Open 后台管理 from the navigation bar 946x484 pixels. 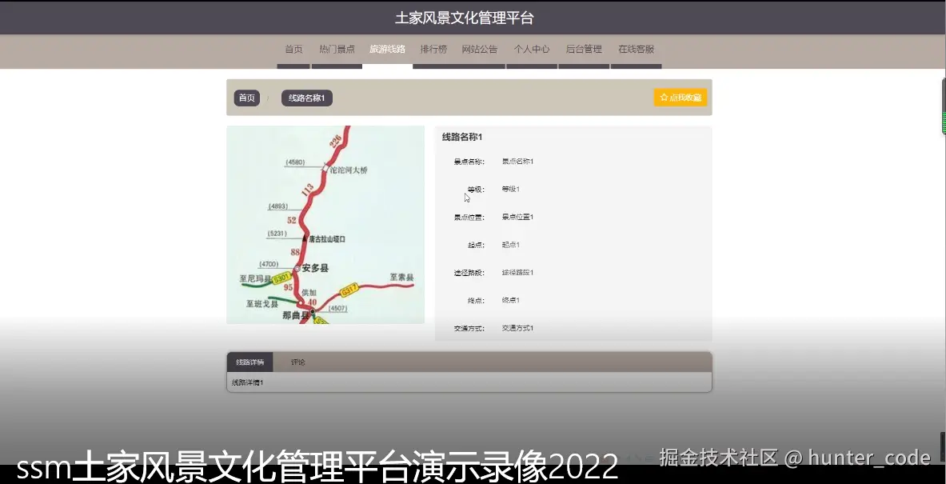click(x=584, y=50)
